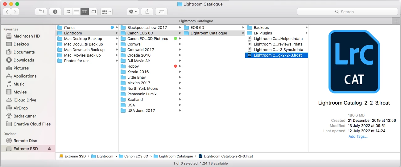The height and width of the screenshot is (167, 401).
Task: Expand the Backups folder arrow
Action: pyautogui.click(x=306, y=27)
